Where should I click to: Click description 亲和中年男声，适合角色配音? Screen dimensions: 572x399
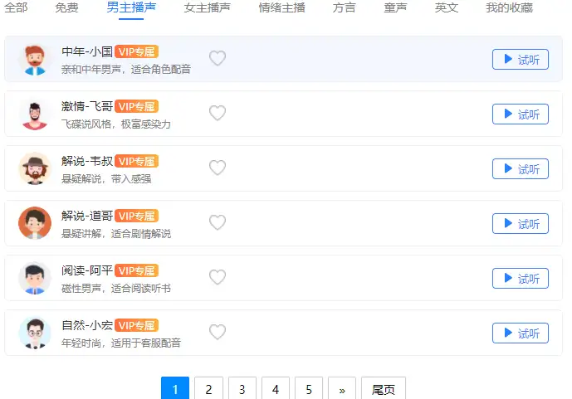[126, 69]
